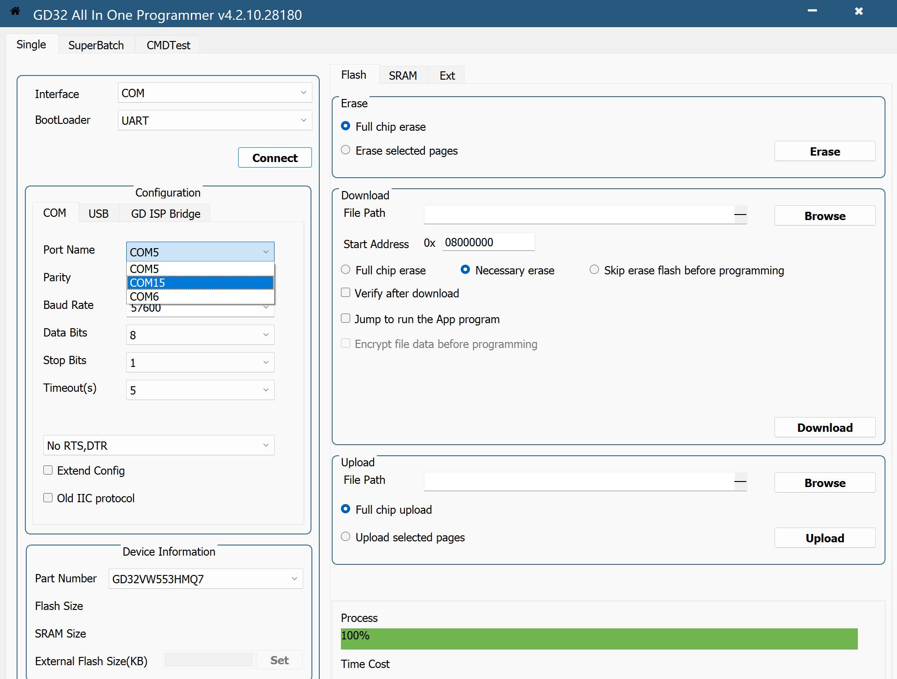Open the Stop Bits dropdown
Image resolution: width=897 pixels, height=679 pixels.
200,362
